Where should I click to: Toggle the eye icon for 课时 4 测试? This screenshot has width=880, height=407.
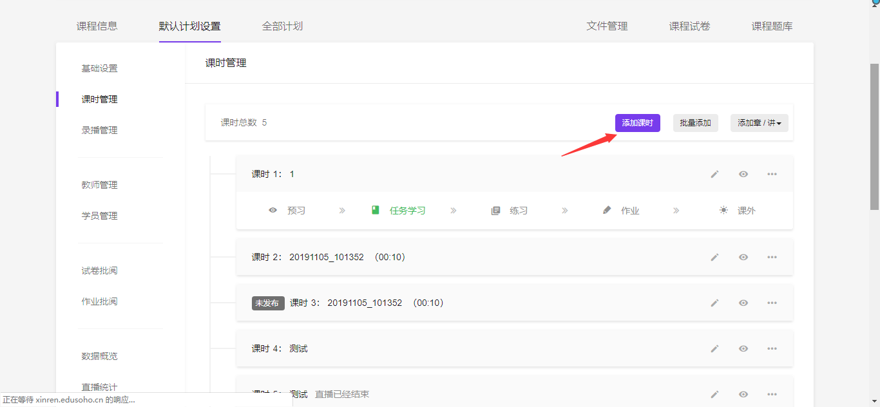click(743, 348)
